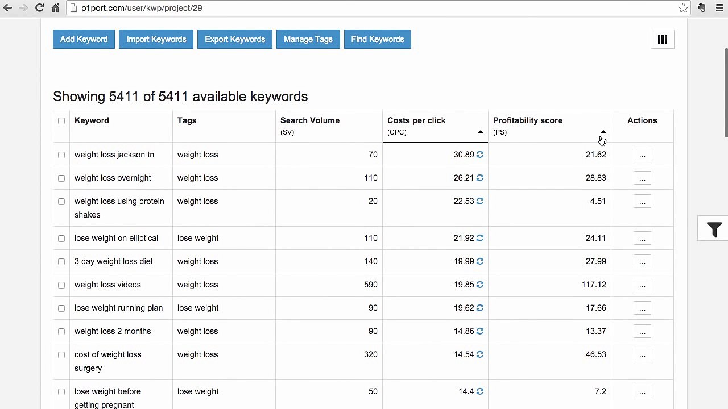Click the Import Keywords button

[156, 39]
